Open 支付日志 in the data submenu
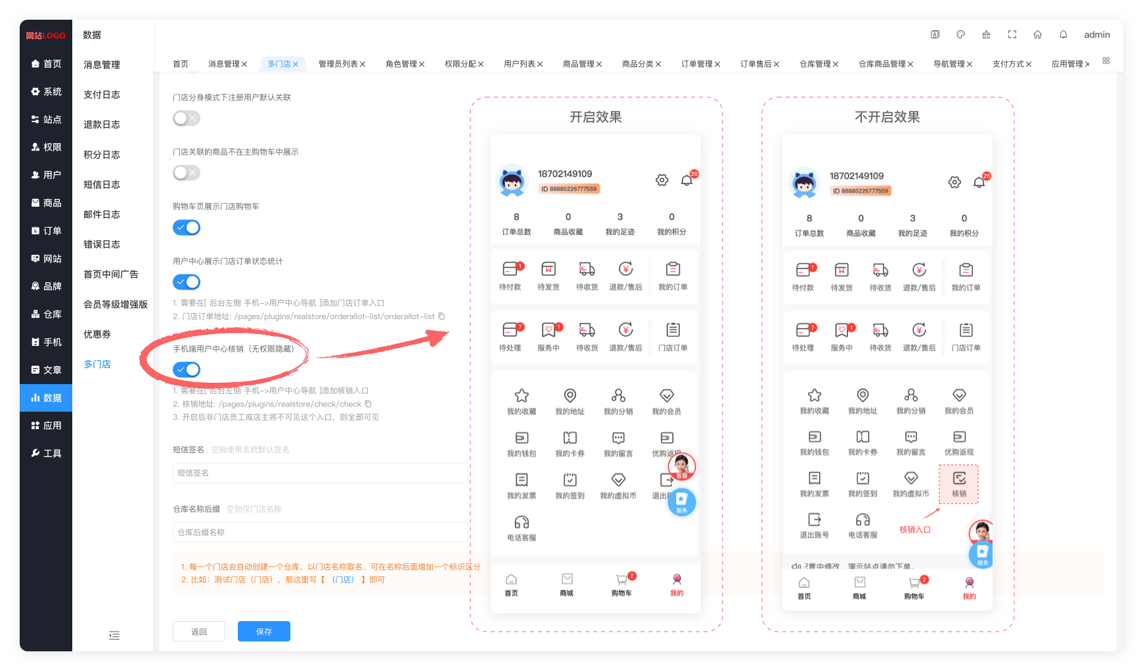This screenshot has height=671, width=1143. 102,95
